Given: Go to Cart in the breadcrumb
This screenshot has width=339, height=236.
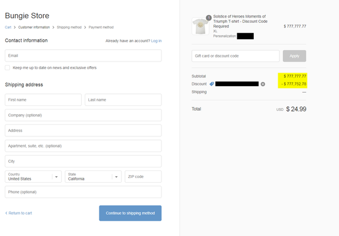Looking at the screenshot, I should coord(8,28).
